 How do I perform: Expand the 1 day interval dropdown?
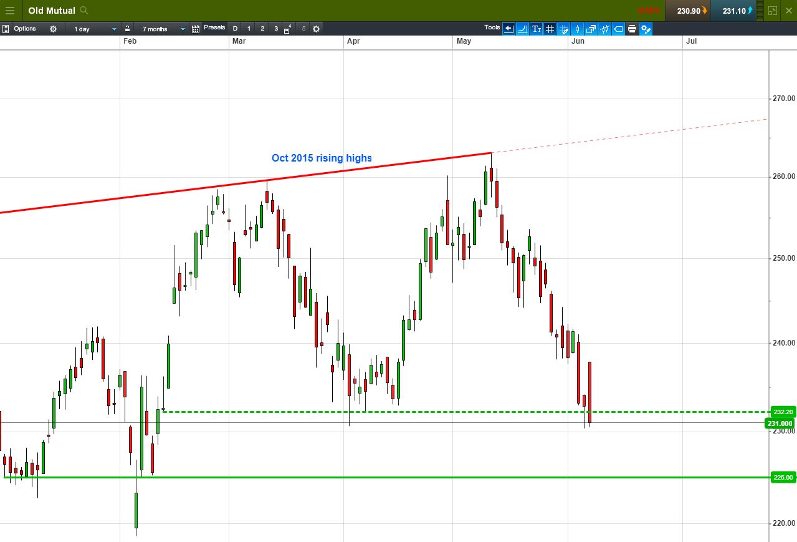click(x=93, y=29)
